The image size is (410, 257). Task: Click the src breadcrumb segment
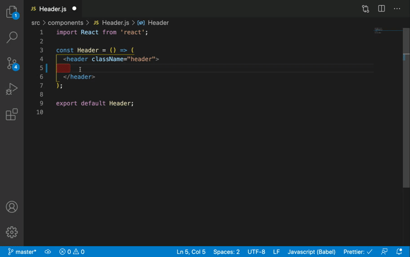35,23
